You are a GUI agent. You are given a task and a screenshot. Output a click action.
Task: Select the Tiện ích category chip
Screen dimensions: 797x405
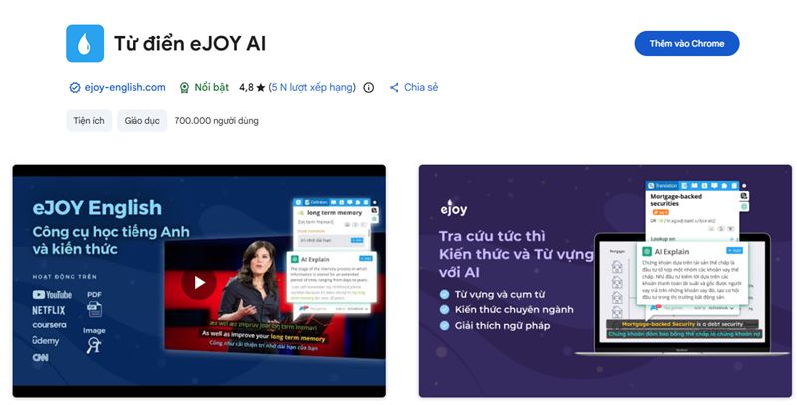click(89, 121)
